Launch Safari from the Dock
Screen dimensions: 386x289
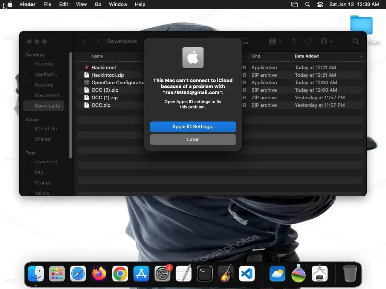click(78, 274)
